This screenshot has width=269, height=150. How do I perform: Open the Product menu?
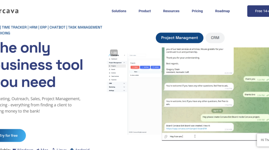click(145, 11)
